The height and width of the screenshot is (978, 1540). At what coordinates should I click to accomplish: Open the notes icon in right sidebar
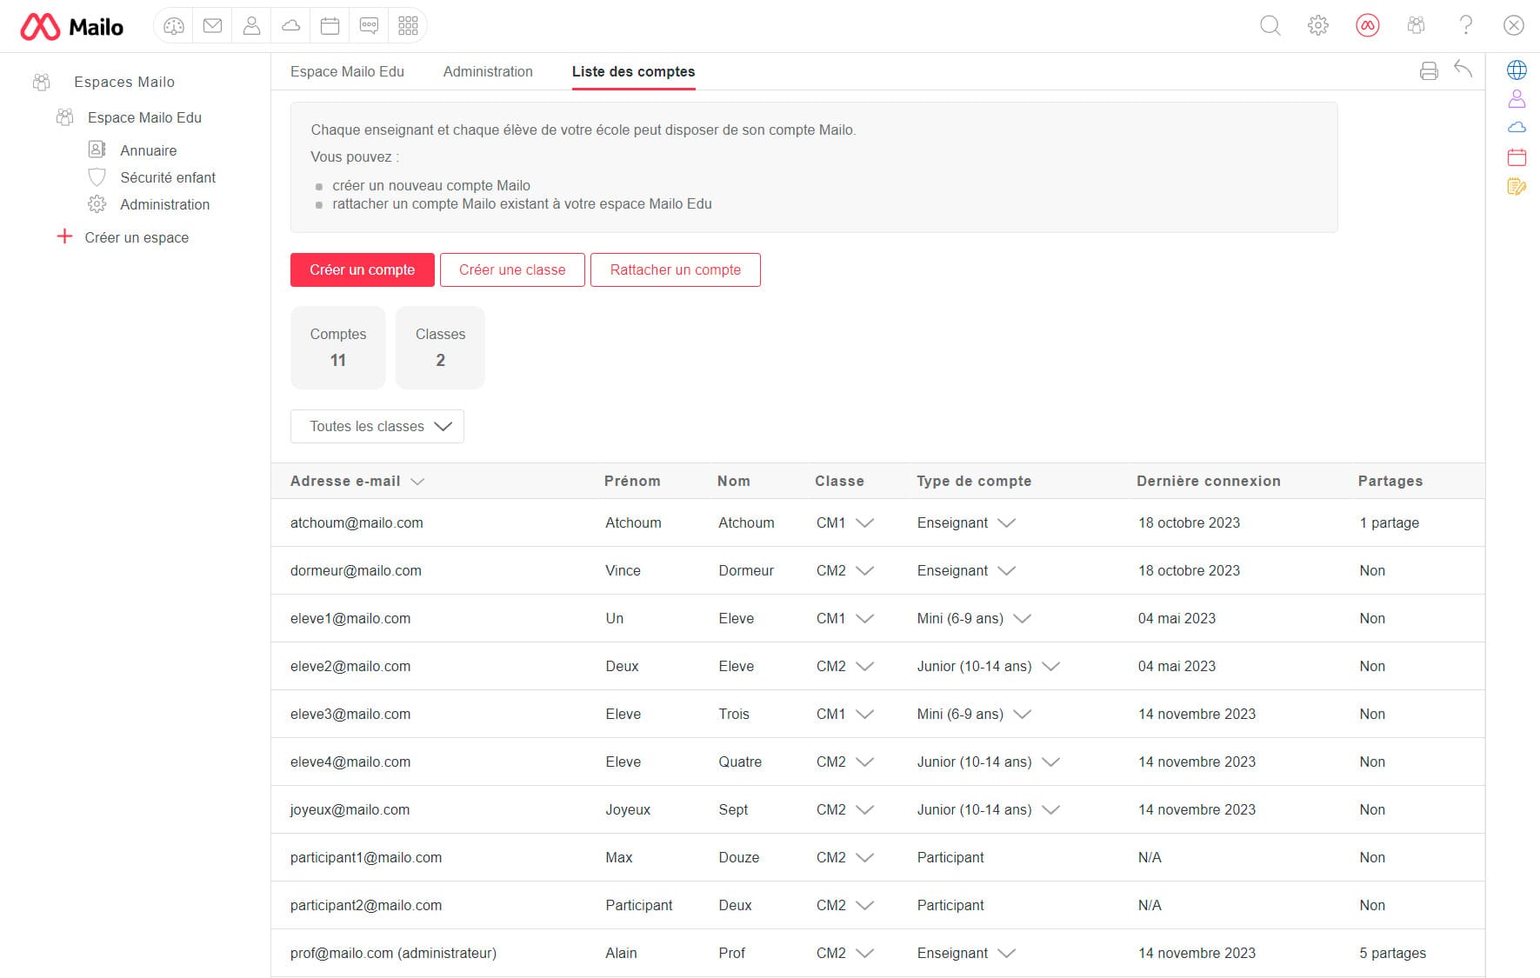point(1517,186)
